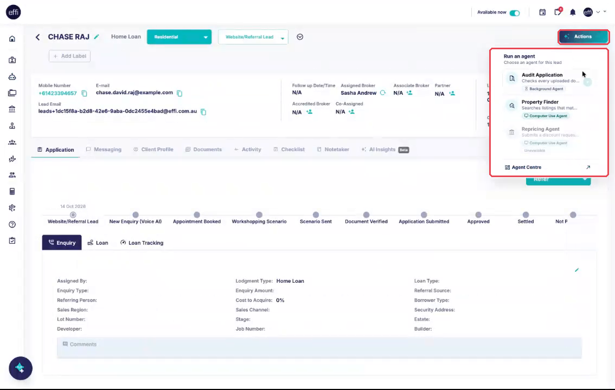
Task: Click the add-person icon under Associate Broker
Action: (409, 93)
